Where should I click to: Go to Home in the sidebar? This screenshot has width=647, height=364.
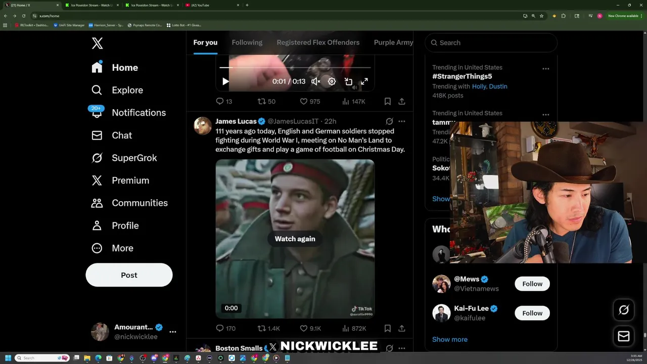coord(115,67)
